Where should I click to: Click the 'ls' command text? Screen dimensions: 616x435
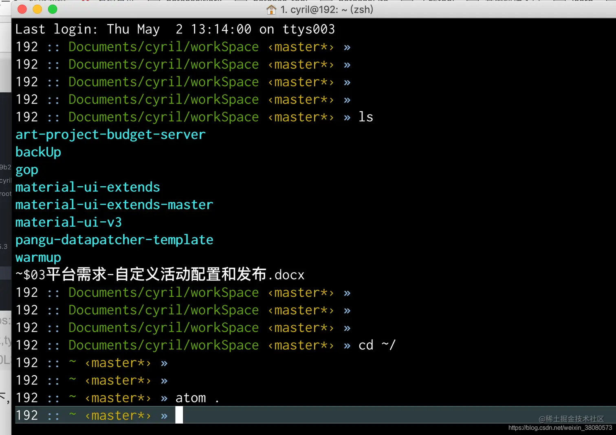click(x=366, y=117)
